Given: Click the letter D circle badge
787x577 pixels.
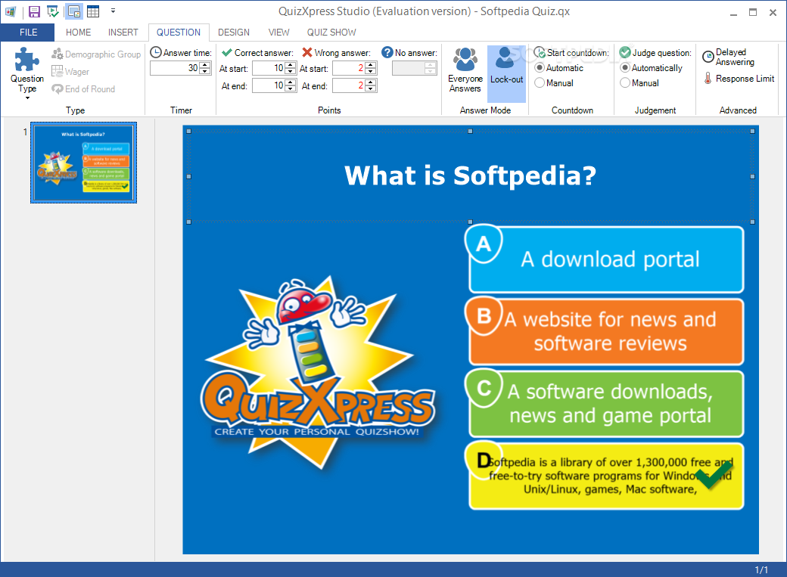Looking at the screenshot, I should (x=484, y=460).
